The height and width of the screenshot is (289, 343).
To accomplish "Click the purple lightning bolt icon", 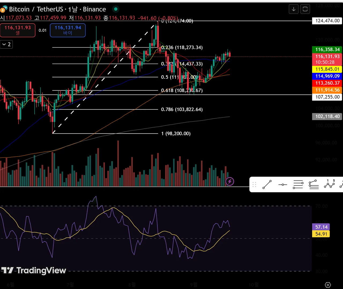I will pyautogui.click(x=230, y=181).
